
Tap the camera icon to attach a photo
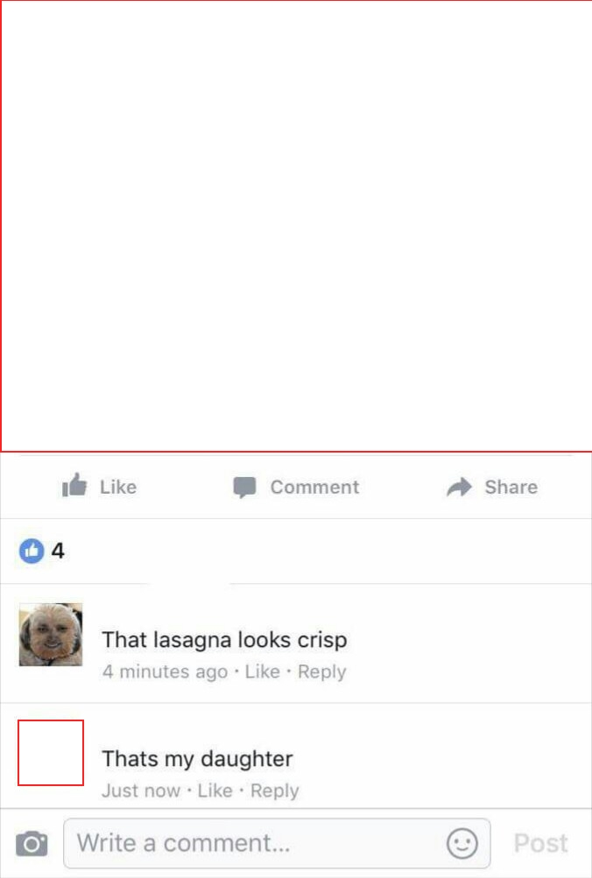[x=32, y=843]
